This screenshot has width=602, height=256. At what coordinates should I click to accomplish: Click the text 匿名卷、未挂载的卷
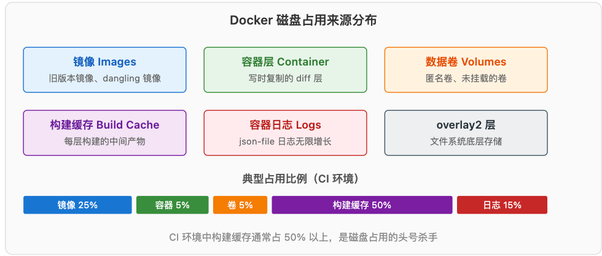point(466,79)
